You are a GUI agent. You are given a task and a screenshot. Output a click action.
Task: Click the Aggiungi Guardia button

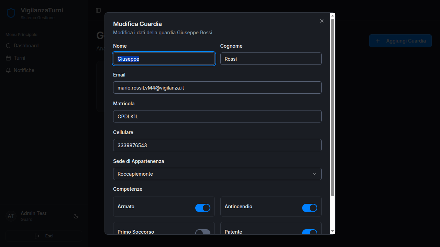point(400,41)
